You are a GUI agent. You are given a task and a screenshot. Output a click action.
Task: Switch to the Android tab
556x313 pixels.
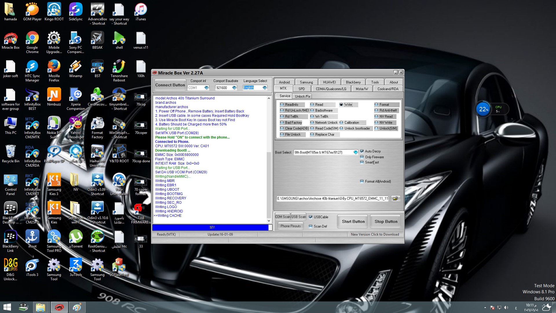coord(284,82)
